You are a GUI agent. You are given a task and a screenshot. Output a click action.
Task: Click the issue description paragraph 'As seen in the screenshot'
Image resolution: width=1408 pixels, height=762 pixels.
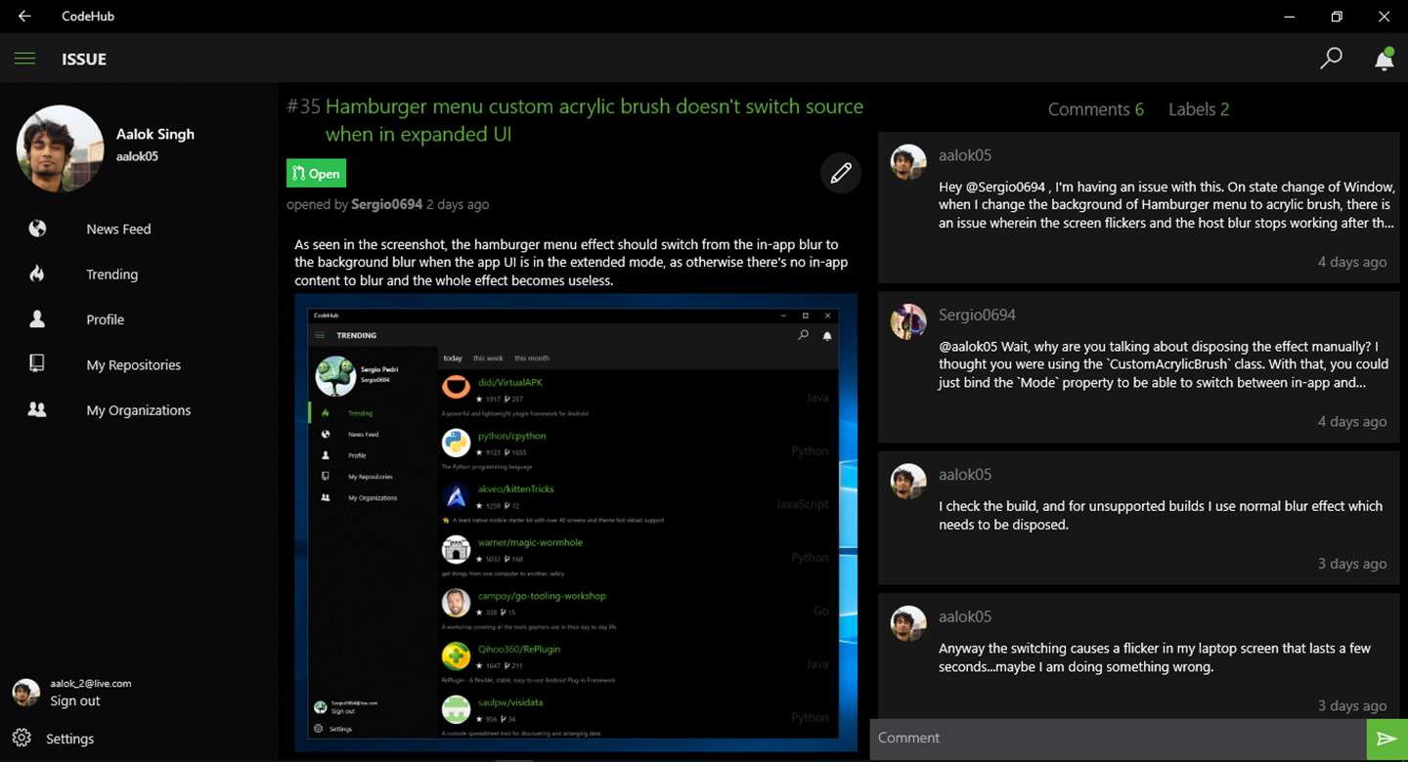(571, 262)
